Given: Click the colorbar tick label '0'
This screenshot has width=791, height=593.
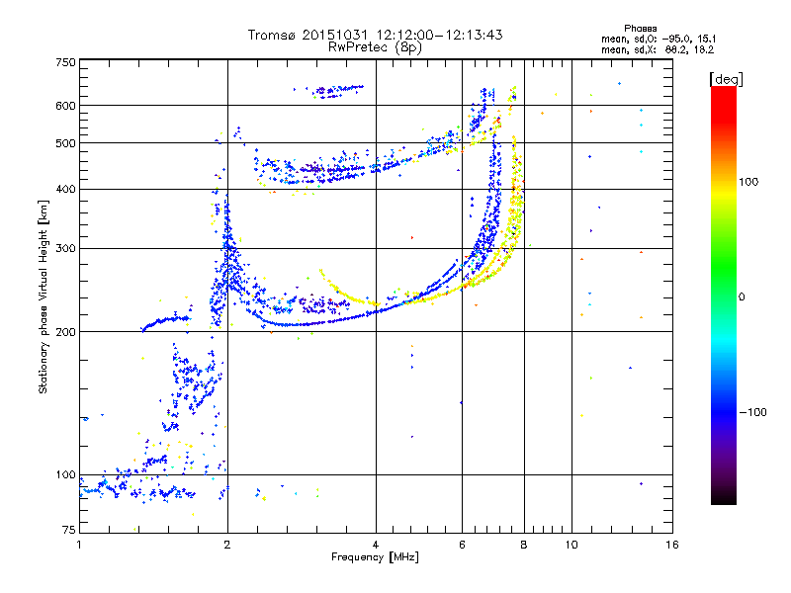Looking at the screenshot, I should [x=742, y=297].
